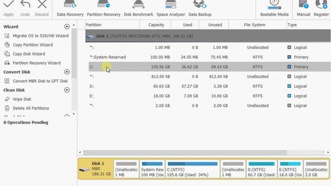Collapse the Wizard section
The width and height of the screenshot is (331, 186).
coord(67,26)
